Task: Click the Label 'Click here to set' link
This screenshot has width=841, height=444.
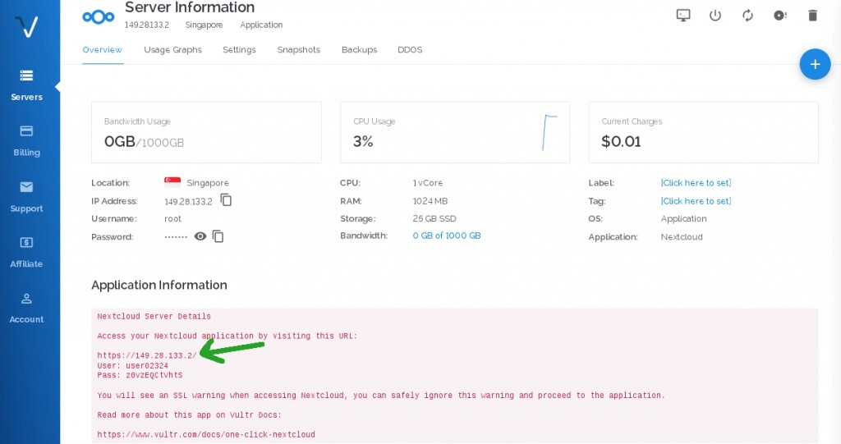Action: pos(696,183)
